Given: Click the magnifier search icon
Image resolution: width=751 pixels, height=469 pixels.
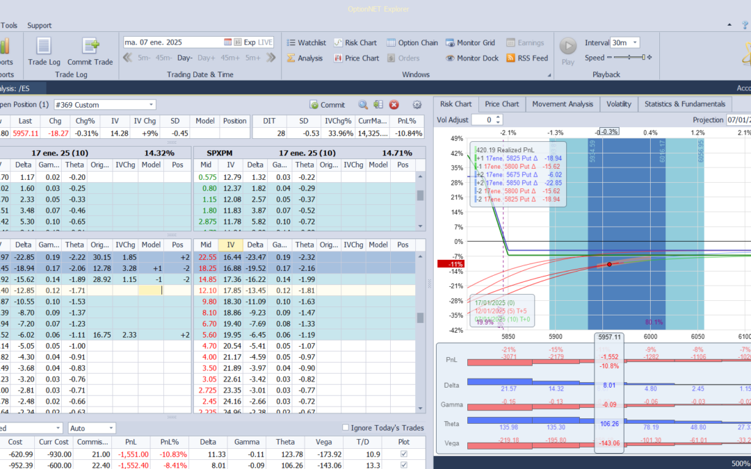Looking at the screenshot, I should pyautogui.click(x=363, y=105).
